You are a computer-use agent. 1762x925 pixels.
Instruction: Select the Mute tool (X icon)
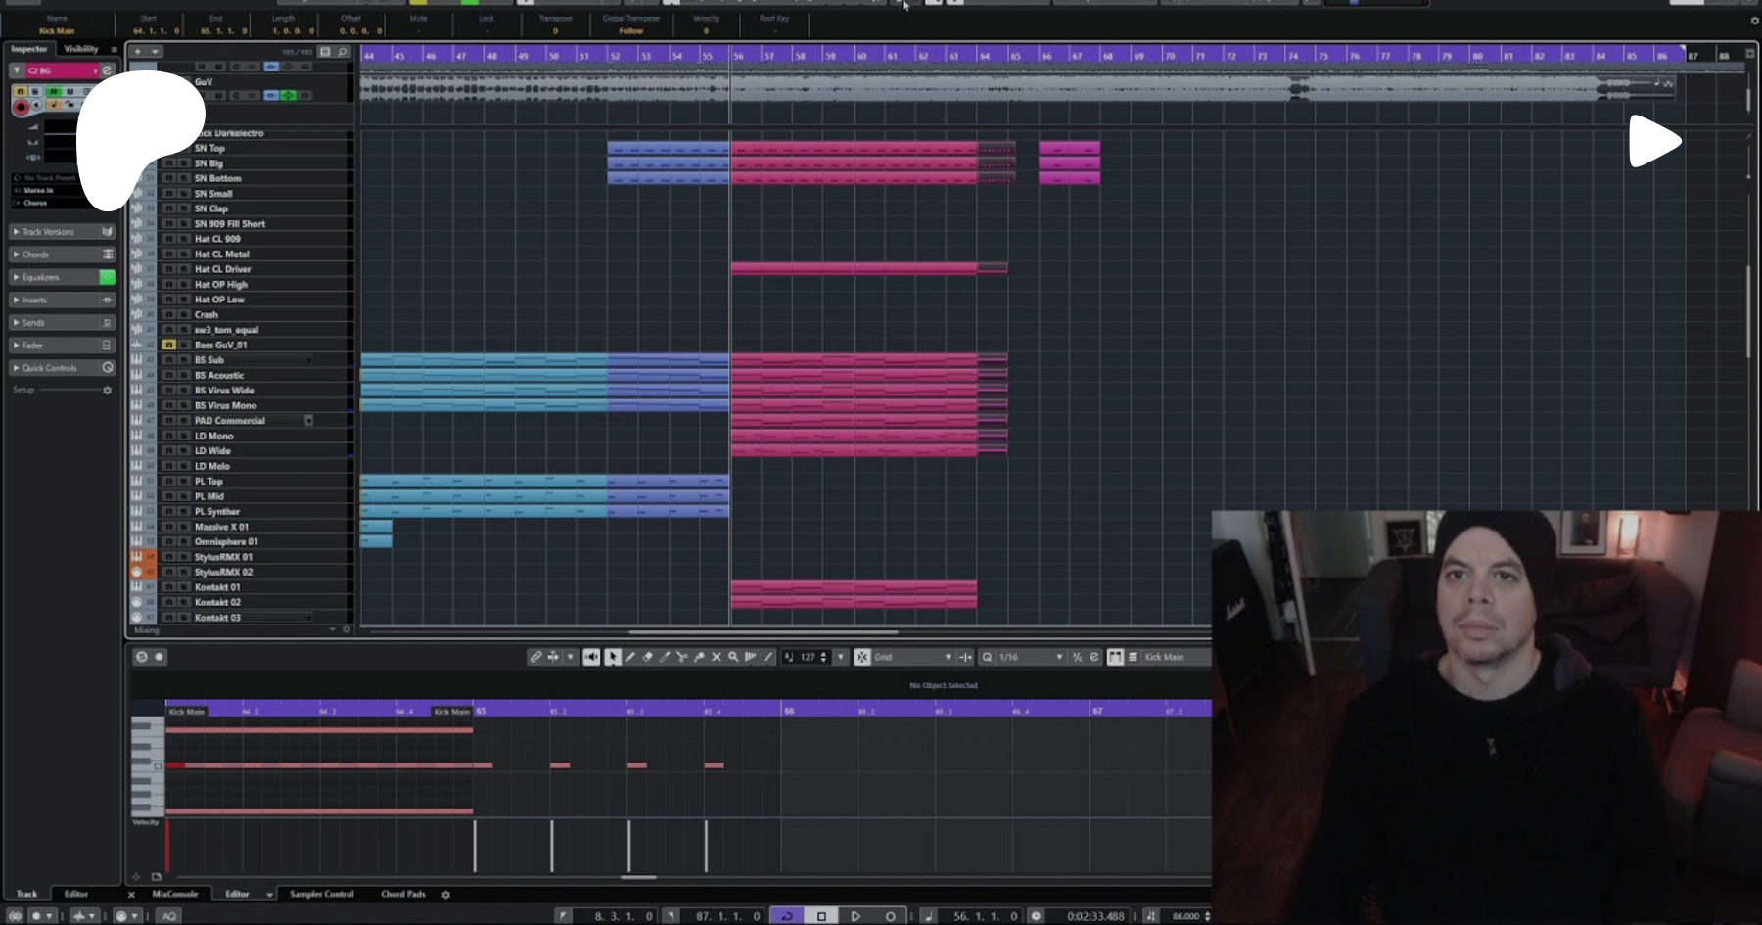(716, 657)
